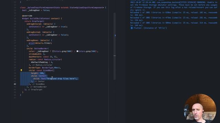Open the lightbulb quick-fix menu
The height and width of the screenshot is (123, 220).
click(21, 70)
